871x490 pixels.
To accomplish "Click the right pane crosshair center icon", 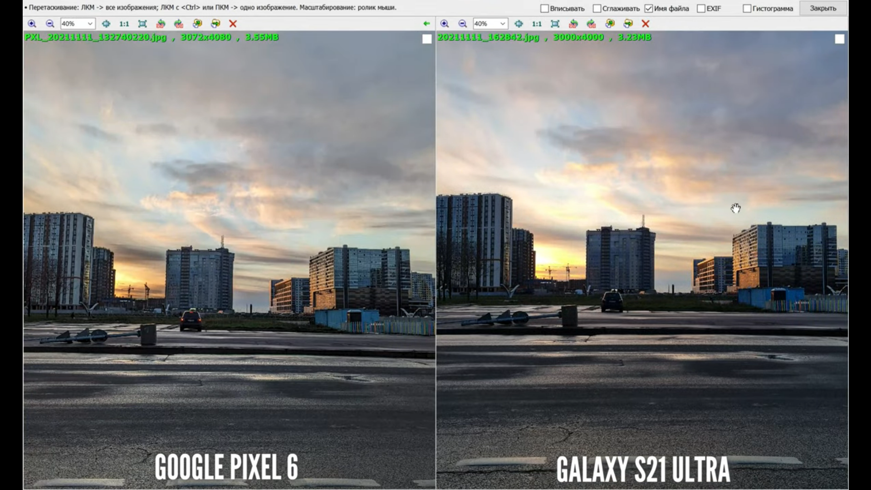I will (x=519, y=24).
